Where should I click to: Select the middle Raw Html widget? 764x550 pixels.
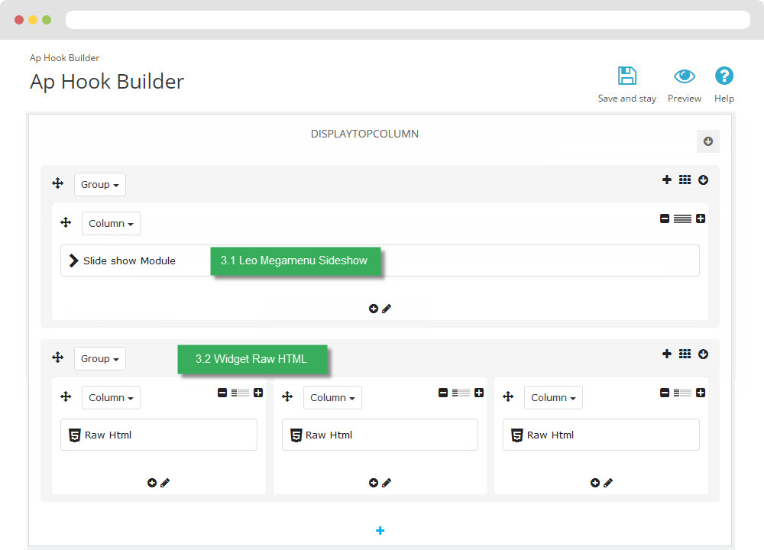pyautogui.click(x=380, y=435)
